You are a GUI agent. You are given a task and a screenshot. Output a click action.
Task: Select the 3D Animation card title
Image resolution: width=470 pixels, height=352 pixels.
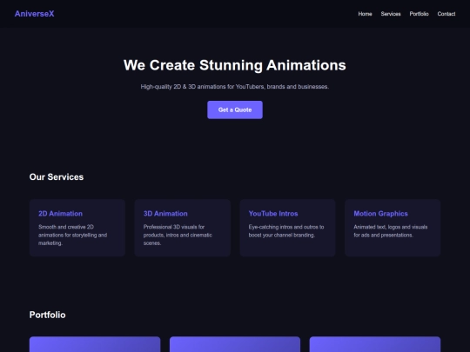pyautogui.click(x=165, y=214)
